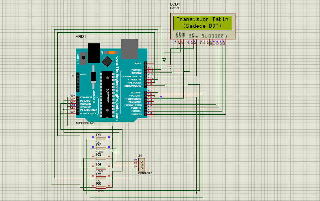This screenshot has width=320, height=201.
Task: Select the black power jack on Arduino
Action: (94, 53)
